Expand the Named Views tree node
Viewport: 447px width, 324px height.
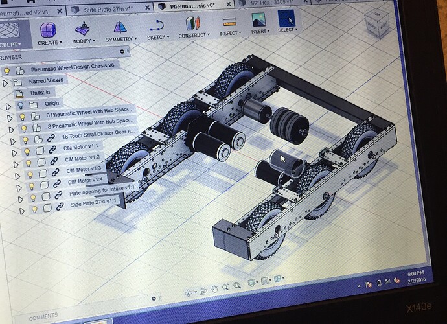[x=5, y=84]
